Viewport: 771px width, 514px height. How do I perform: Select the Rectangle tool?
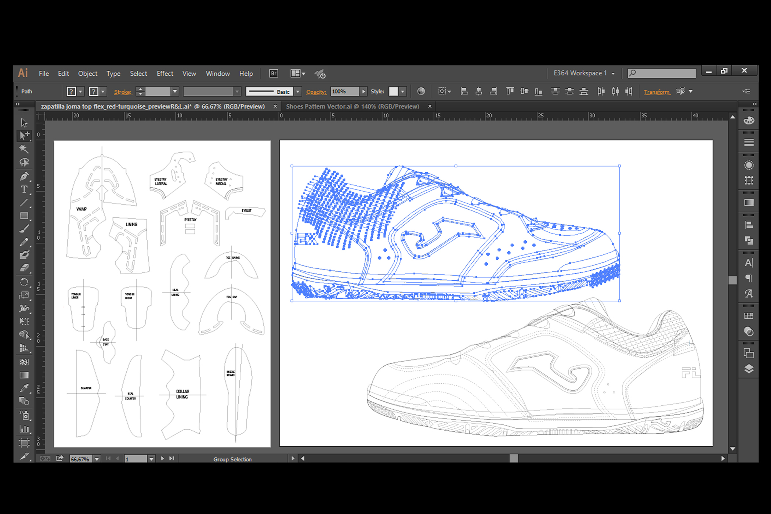click(x=24, y=216)
